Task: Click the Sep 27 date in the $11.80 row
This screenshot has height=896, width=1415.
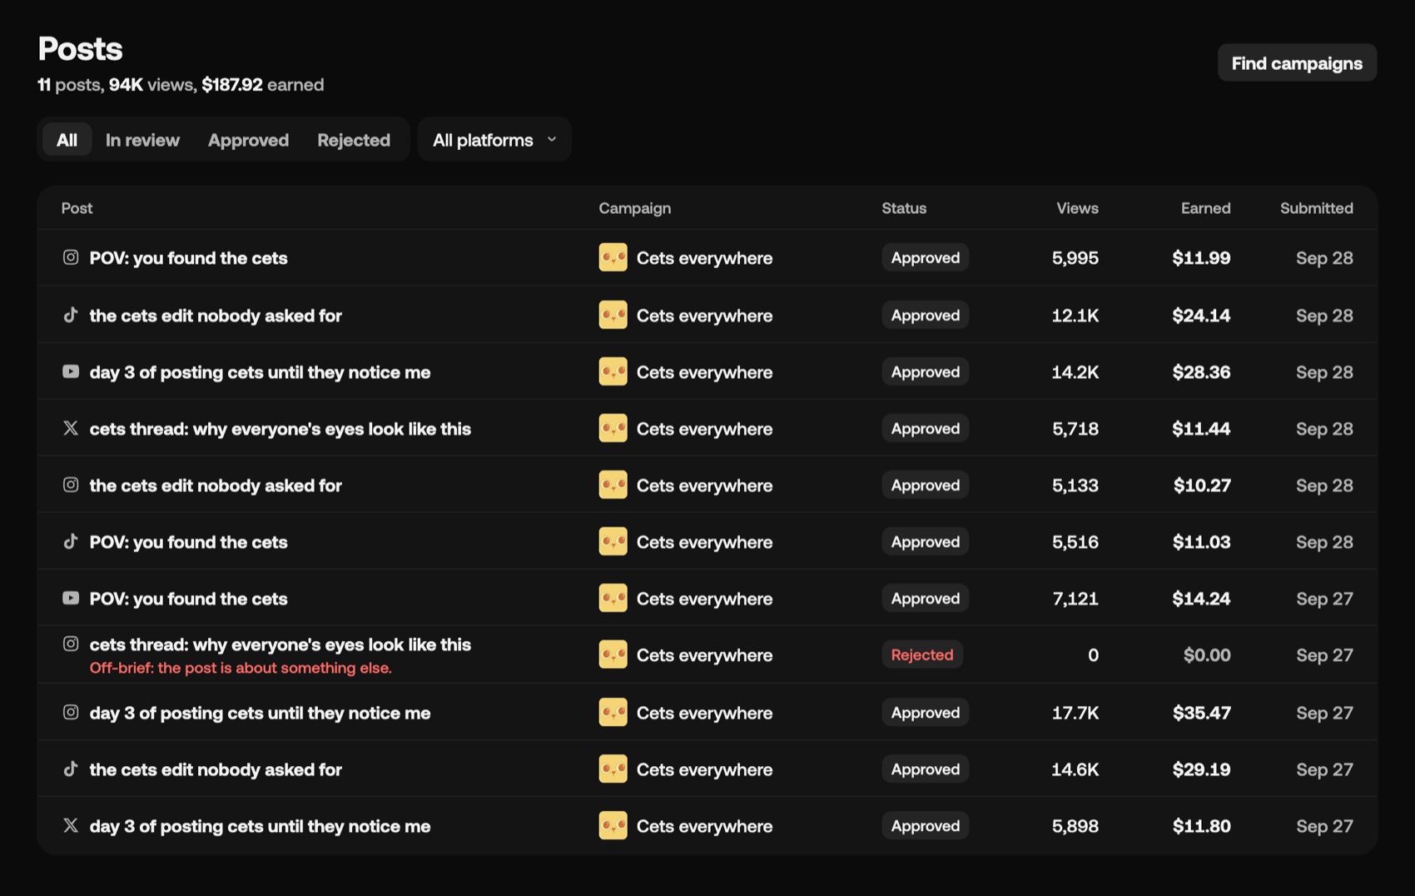Action: pos(1324,826)
